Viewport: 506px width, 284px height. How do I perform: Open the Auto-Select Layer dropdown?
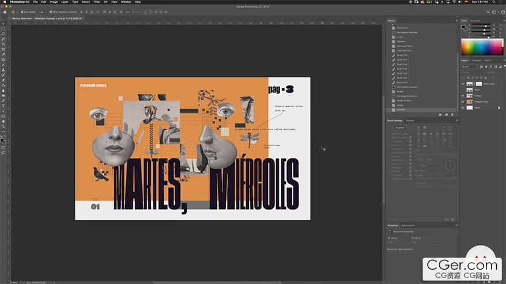[x=43, y=12]
